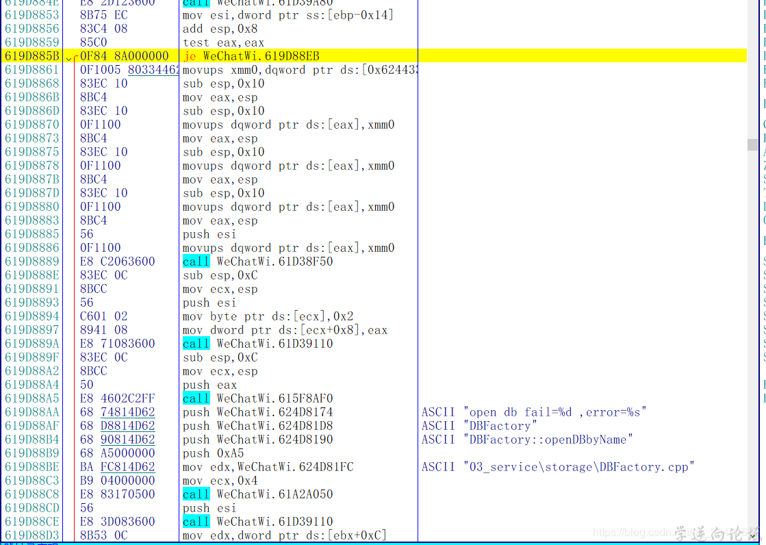766x545 pixels.
Task: Select address 619D8853 row
Action: click(31, 15)
